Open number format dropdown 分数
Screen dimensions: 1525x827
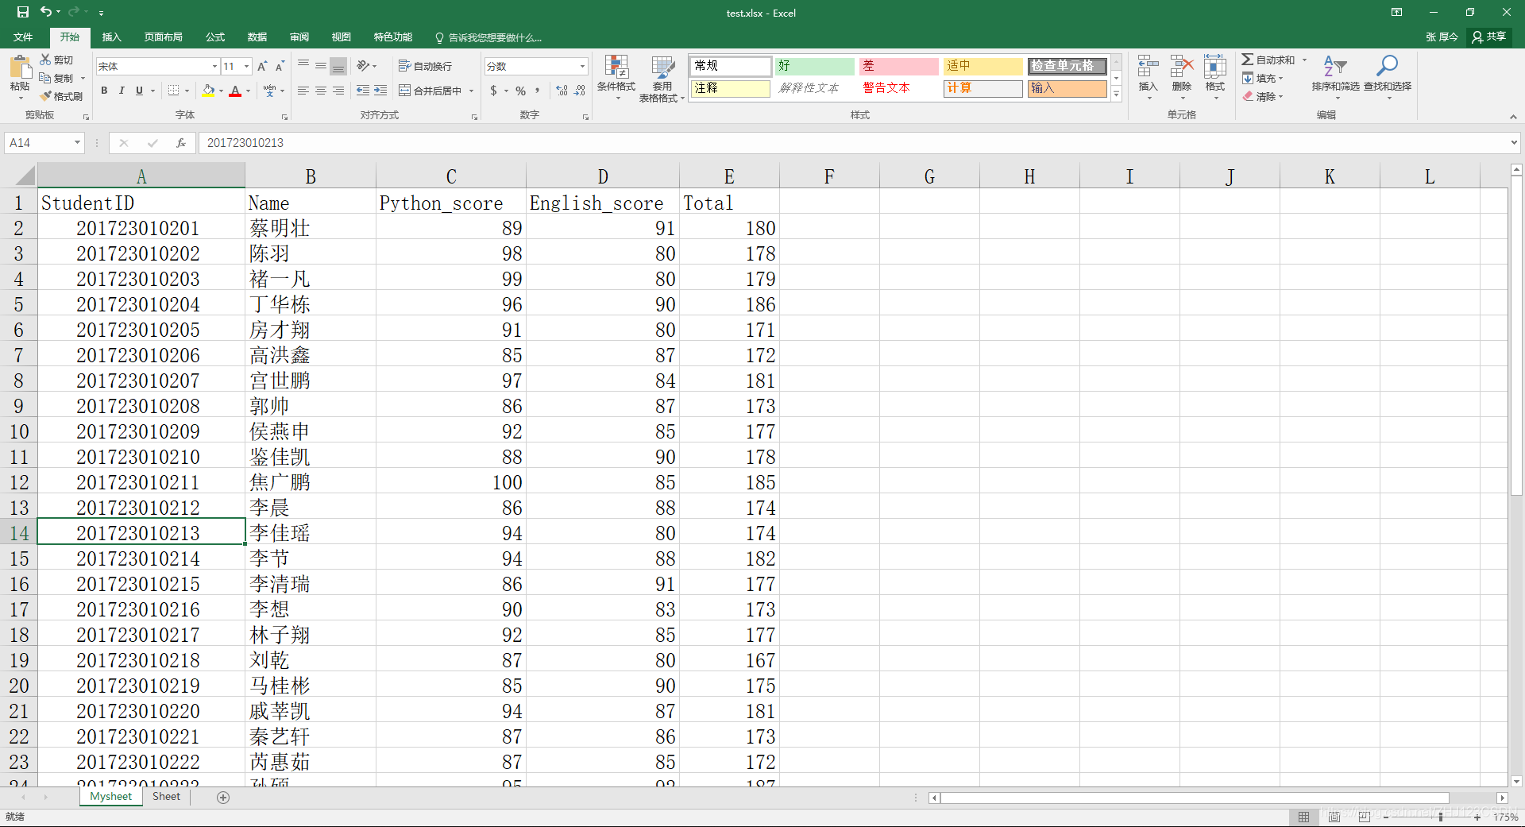(x=582, y=67)
